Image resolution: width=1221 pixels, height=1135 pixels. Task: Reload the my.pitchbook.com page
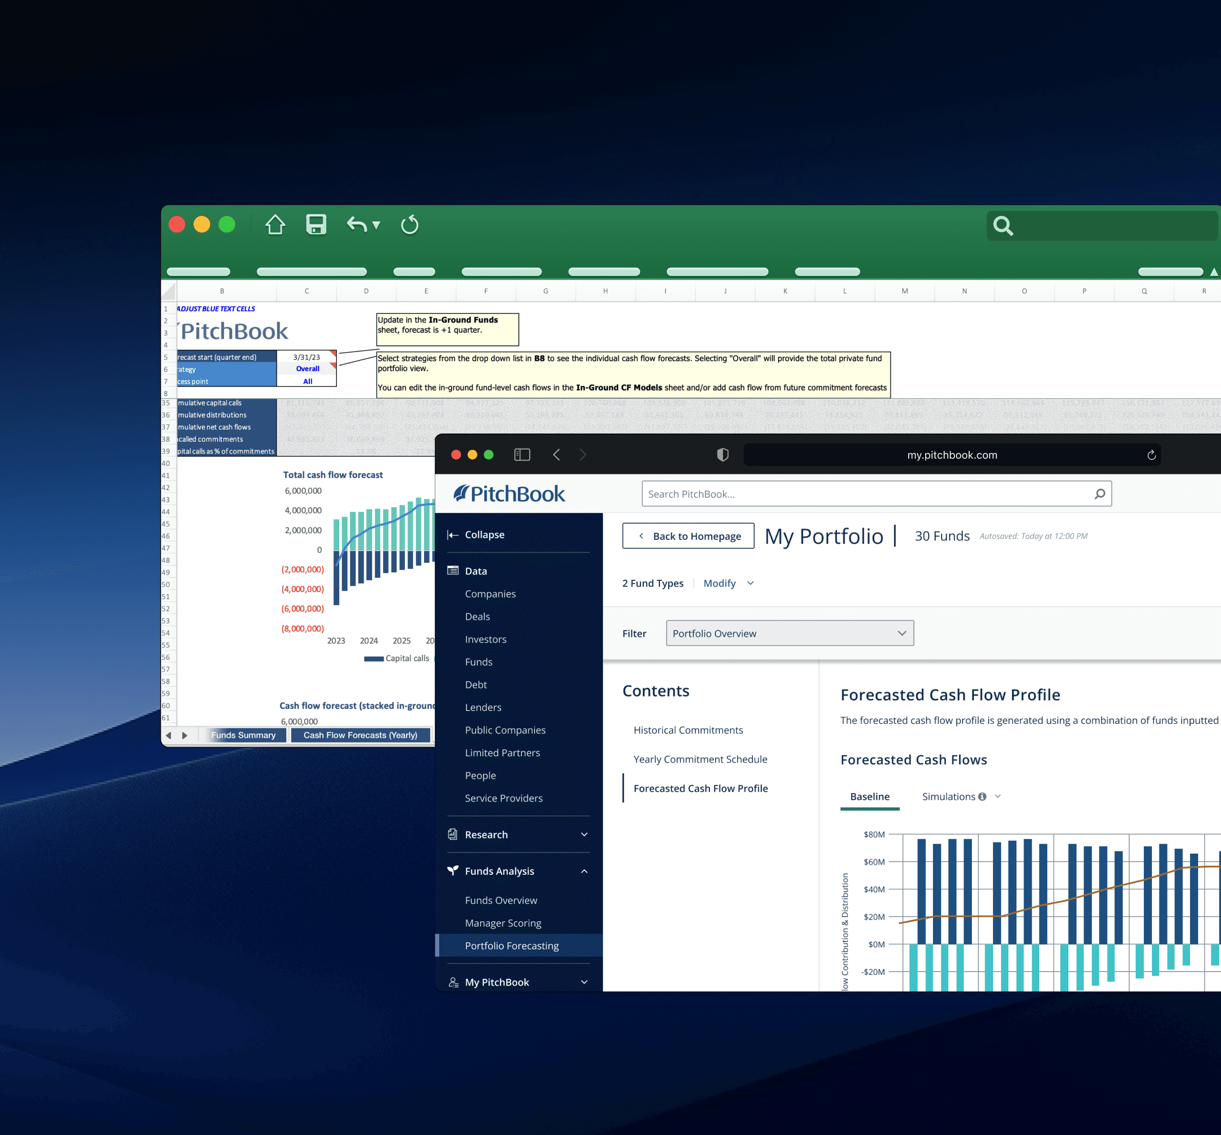tap(1151, 455)
